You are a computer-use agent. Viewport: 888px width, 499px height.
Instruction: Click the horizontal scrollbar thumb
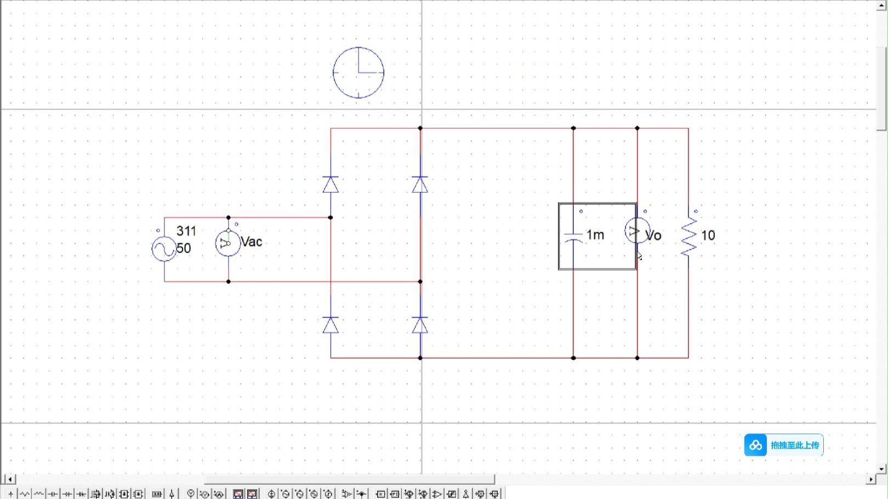pyautogui.click(x=350, y=479)
